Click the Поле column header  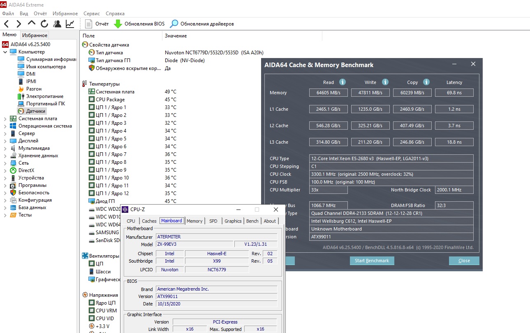coord(121,36)
